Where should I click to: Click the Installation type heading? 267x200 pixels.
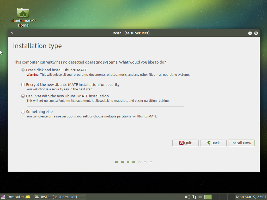click(x=38, y=46)
